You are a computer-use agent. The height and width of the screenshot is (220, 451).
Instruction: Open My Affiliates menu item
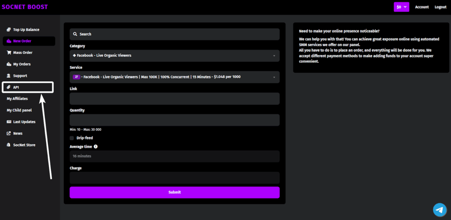pyautogui.click(x=17, y=99)
